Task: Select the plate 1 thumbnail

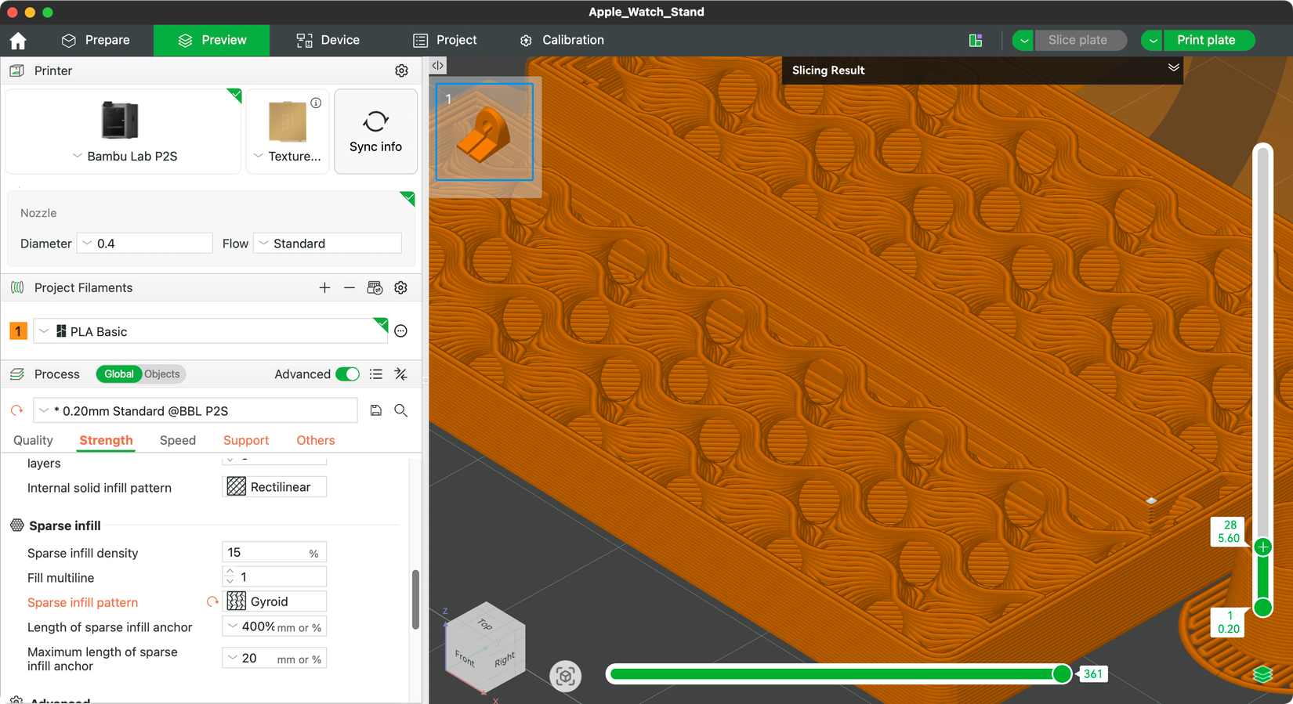Action: coord(484,132)
